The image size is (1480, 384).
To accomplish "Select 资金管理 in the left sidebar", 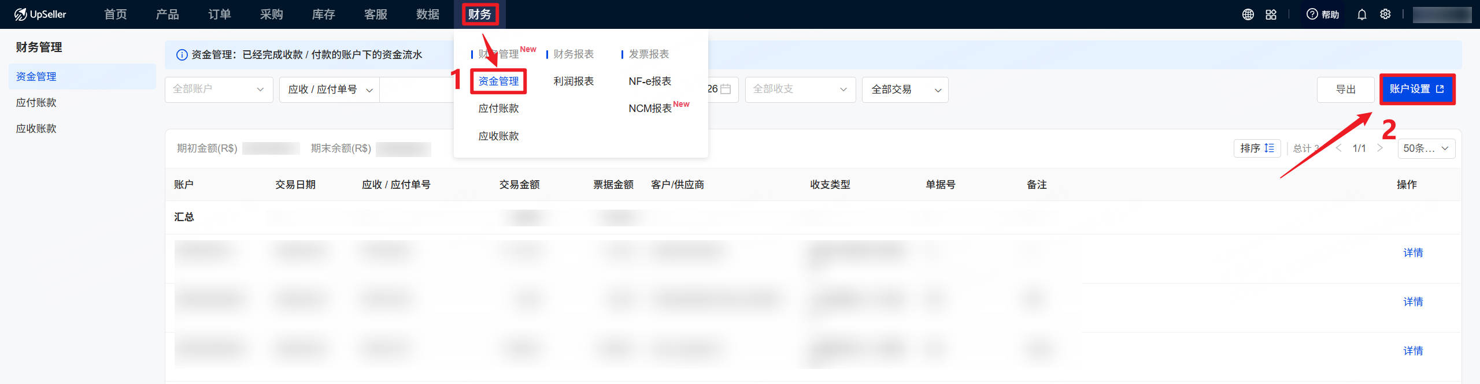I will coord(82,77).
